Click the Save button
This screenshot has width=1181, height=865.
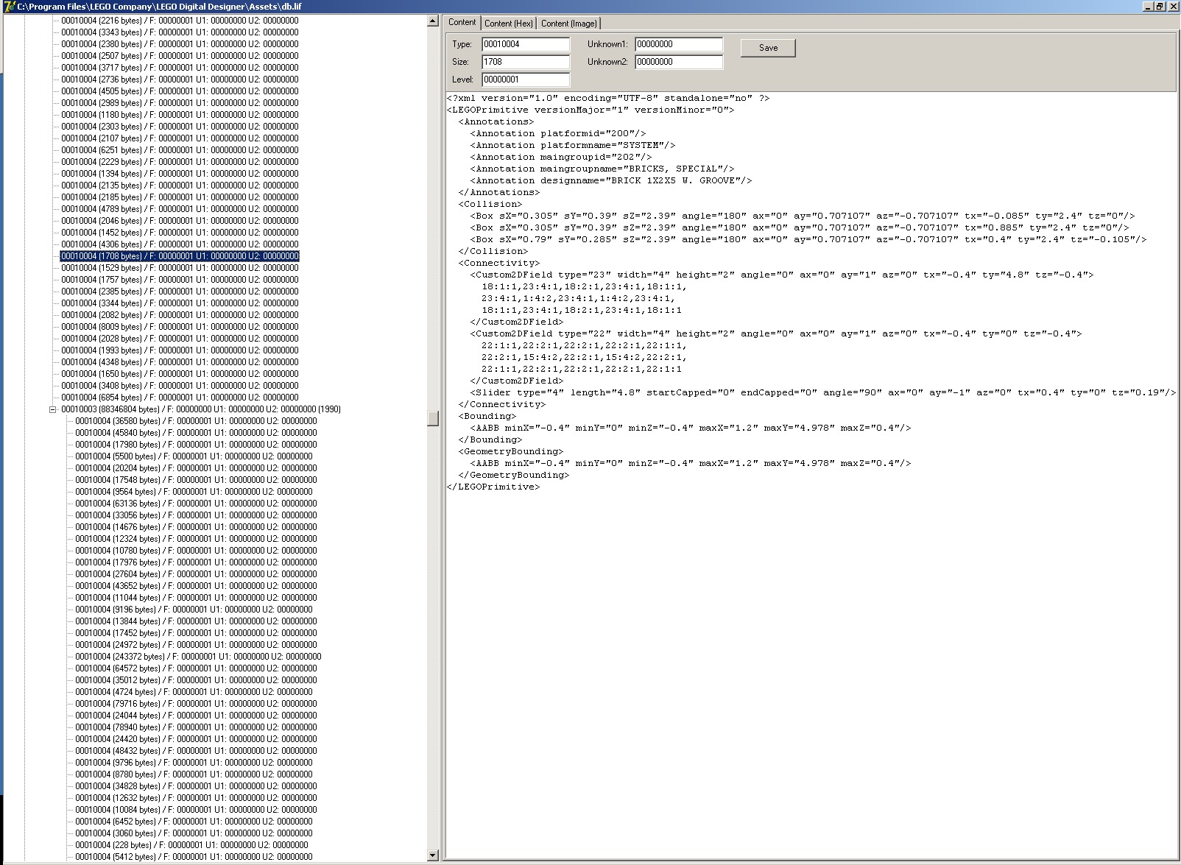click(x=768, y=48)
